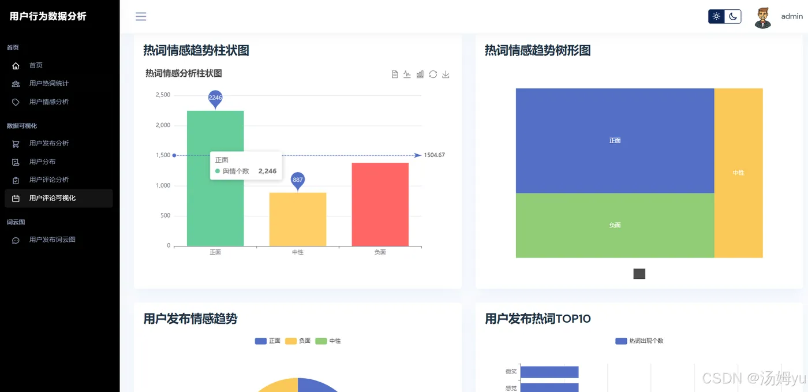Click the 负面 x-axis label
808x392 pixels.
pos(380,252)
